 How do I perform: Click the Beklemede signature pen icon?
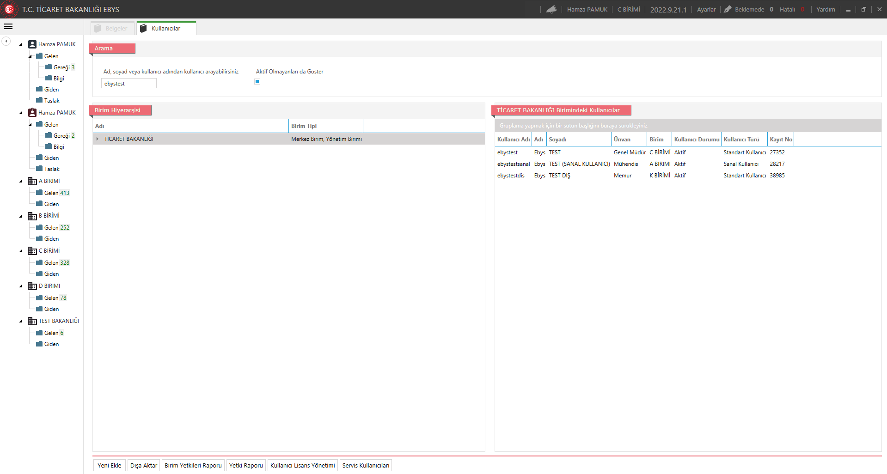click(728, 9)
